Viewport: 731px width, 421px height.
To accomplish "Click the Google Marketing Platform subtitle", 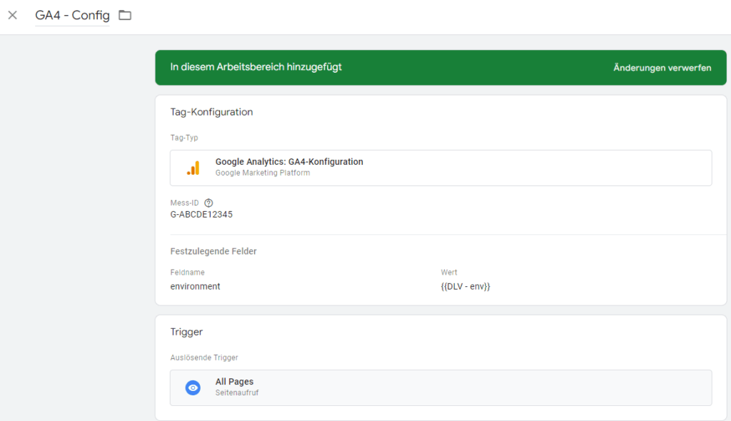I will 262,173.
